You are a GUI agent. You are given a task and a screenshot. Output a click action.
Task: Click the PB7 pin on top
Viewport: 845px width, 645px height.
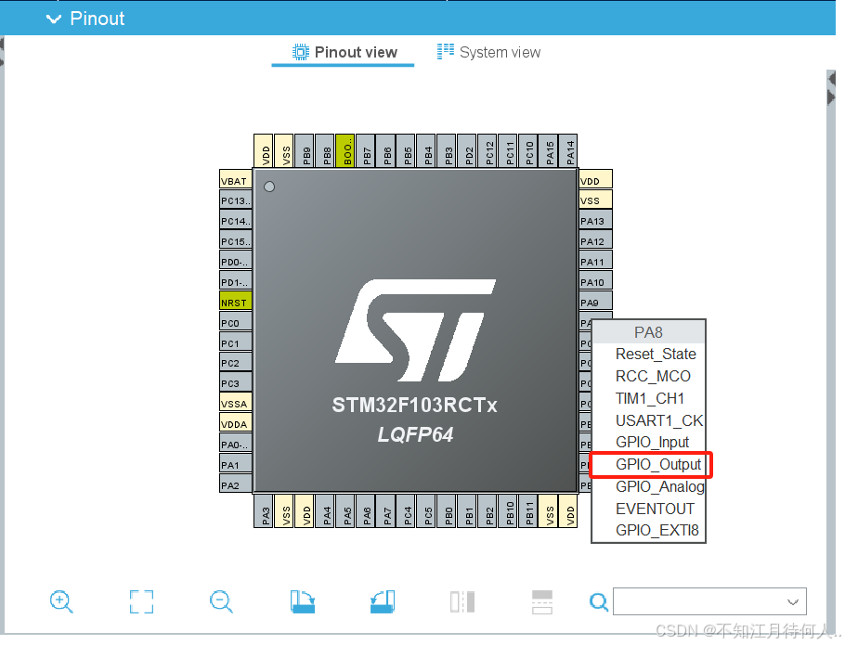click(x=365, y=150)
